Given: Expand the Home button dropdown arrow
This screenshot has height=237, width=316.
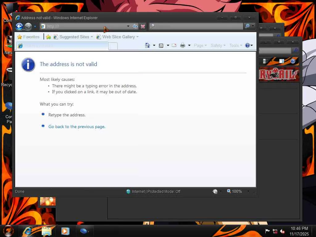Looking at the screenshot, I should click(154, 46).
